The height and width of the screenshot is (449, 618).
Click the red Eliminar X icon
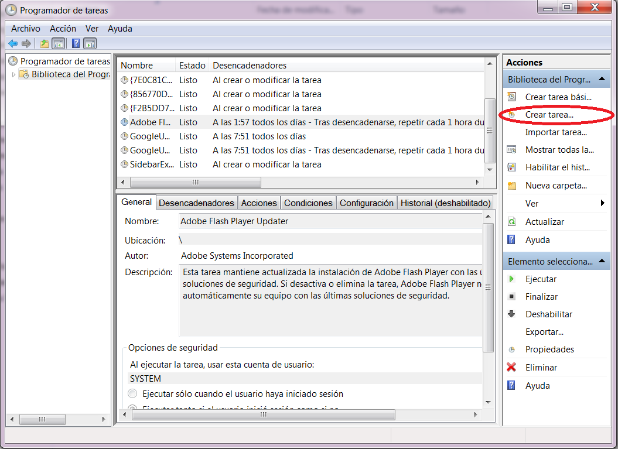[x=511, y=368]
